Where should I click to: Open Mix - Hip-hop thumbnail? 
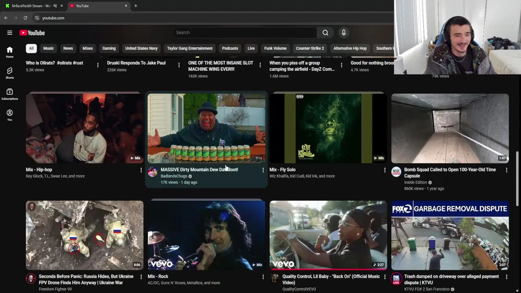[85, 129]
